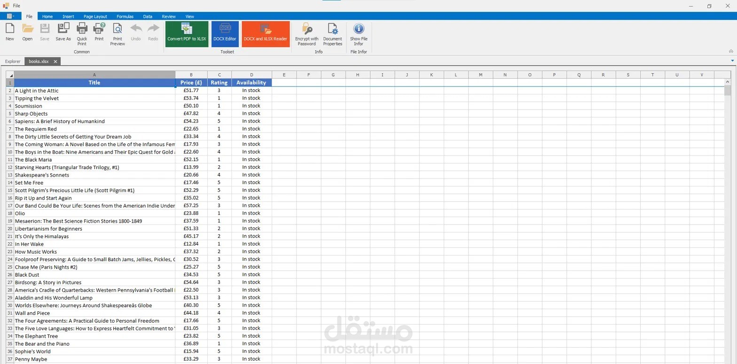Image resolution: width=737 pixels, height=364 pixels.
Task: Open the View ribbon tab
Action: (x=189, y=16)
